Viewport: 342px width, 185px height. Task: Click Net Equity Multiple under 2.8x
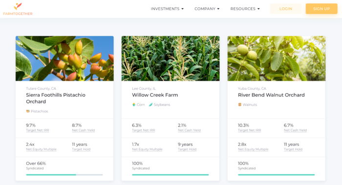[x=253, y=149]
